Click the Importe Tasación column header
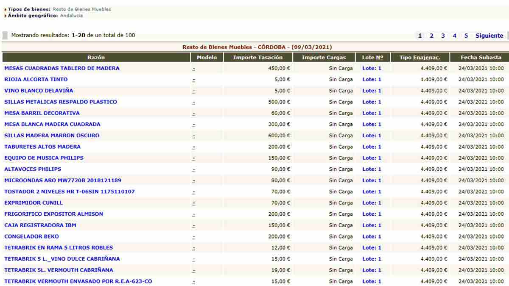The image size is (509, 286). (258, 57)
